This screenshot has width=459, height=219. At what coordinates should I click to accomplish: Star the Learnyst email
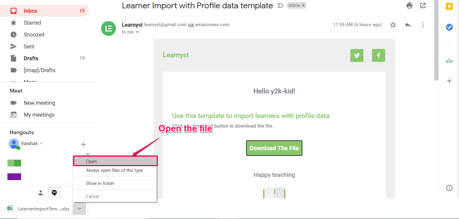393,25
